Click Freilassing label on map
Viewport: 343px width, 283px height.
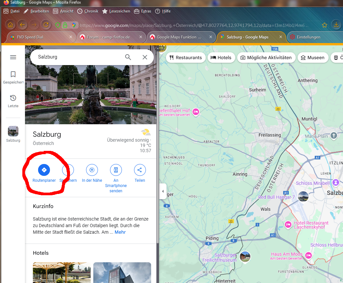pyautogui.click(x=269, y=135)
